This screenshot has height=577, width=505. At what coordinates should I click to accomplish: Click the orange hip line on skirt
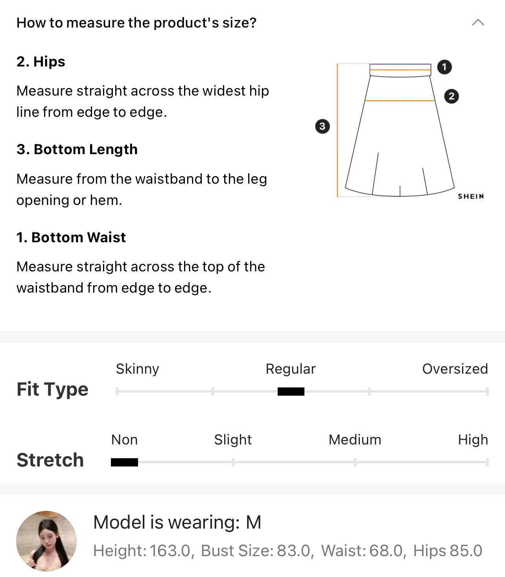point(400,101)
